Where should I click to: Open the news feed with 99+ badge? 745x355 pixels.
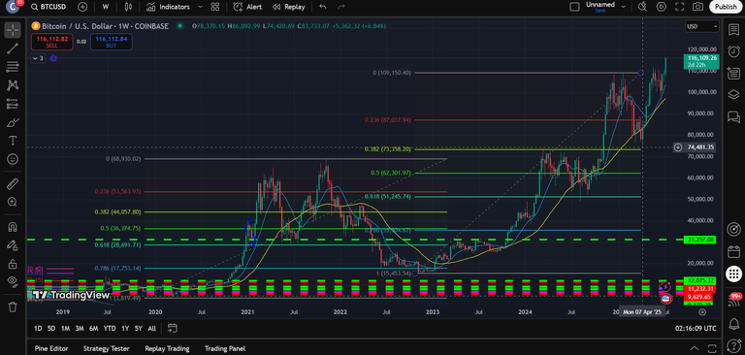point(733,300)
